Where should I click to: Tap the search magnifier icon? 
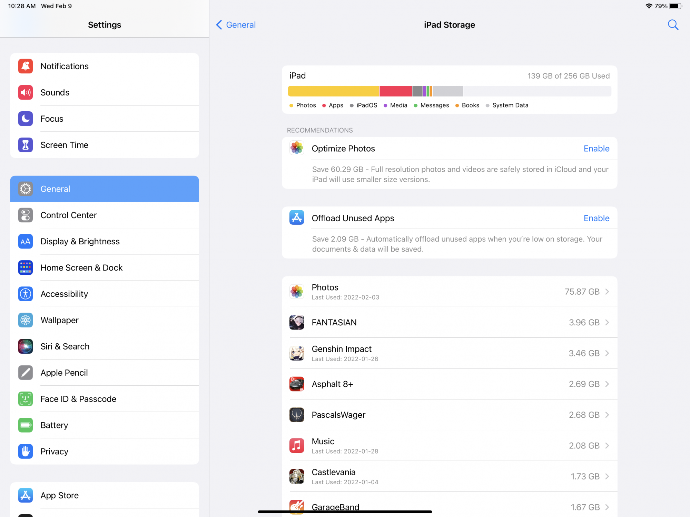click(673, 25)
